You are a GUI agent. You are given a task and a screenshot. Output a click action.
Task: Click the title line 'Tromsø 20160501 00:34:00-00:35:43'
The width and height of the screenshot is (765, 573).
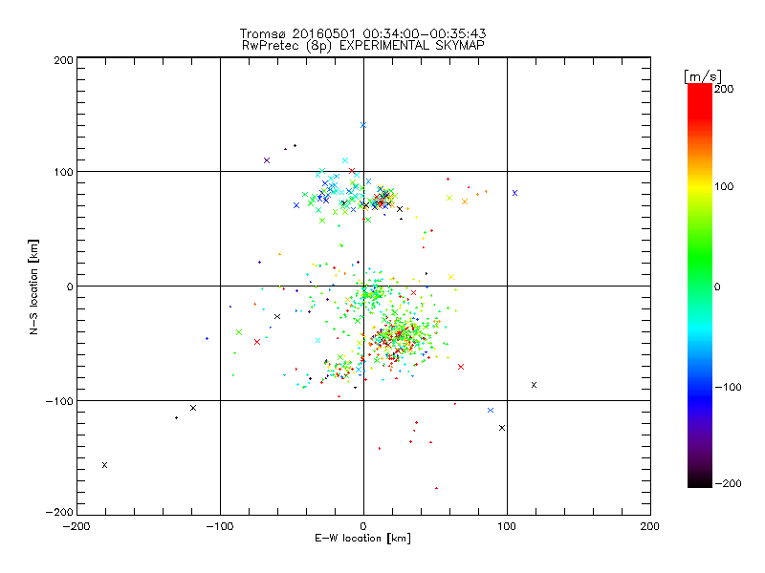tap(363, 33)
